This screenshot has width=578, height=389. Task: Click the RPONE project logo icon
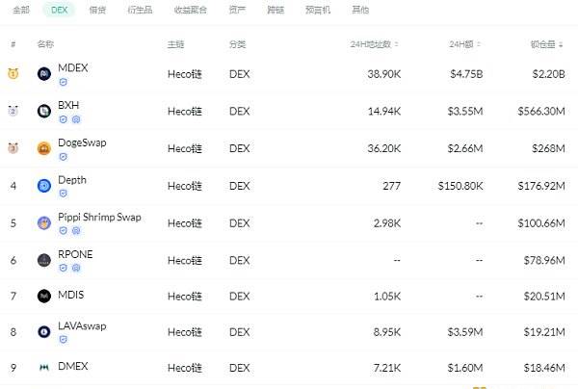[x=44, y=260]
